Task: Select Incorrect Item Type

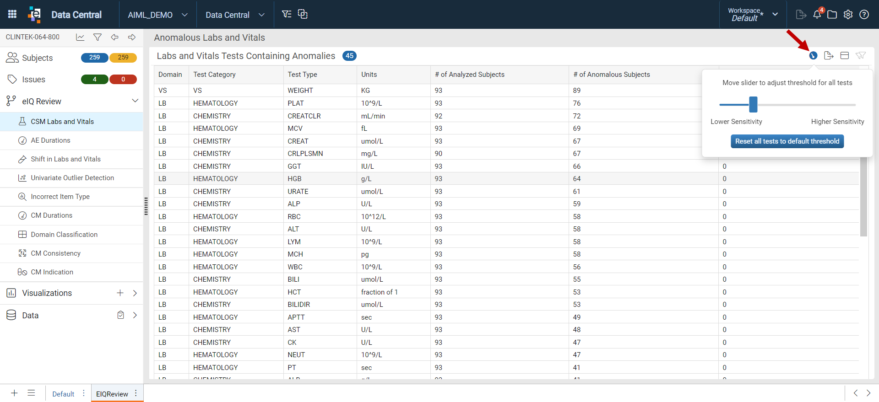Action: tap(71, 197)
